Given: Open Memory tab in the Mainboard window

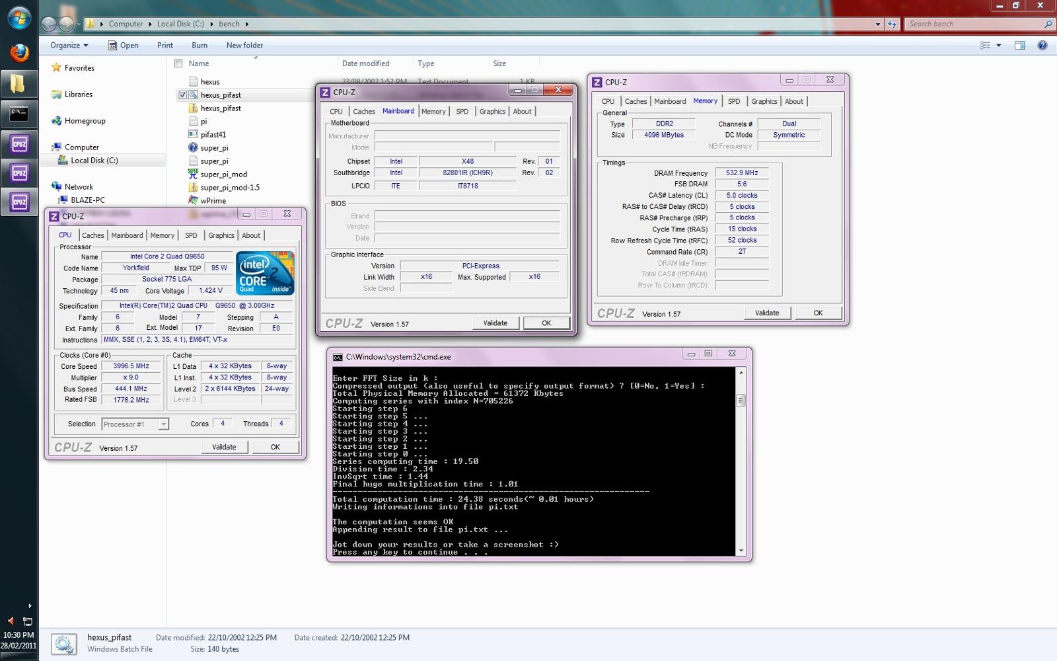Looking at the screenshot, I should (433, 112).
